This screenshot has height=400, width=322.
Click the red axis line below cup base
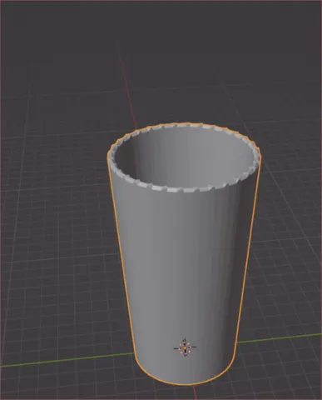click(195, 392)
